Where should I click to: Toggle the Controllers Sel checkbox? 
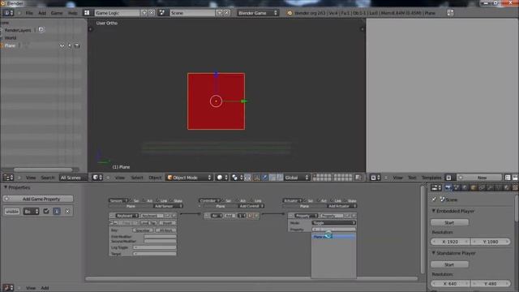click(223, 200)
